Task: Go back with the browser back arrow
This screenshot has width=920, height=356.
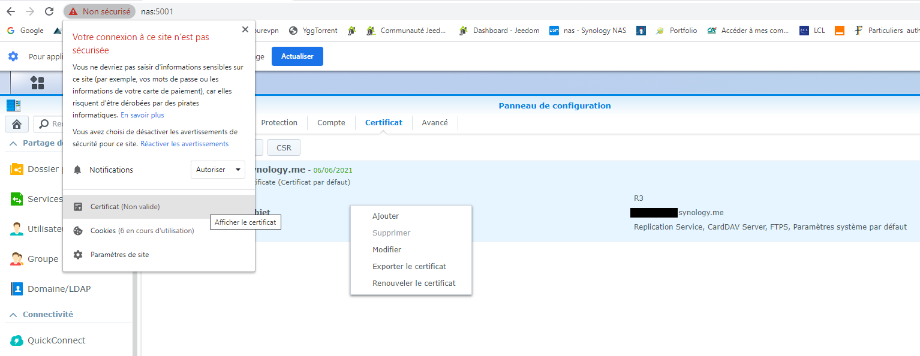Action: click(x=10, y=11)
